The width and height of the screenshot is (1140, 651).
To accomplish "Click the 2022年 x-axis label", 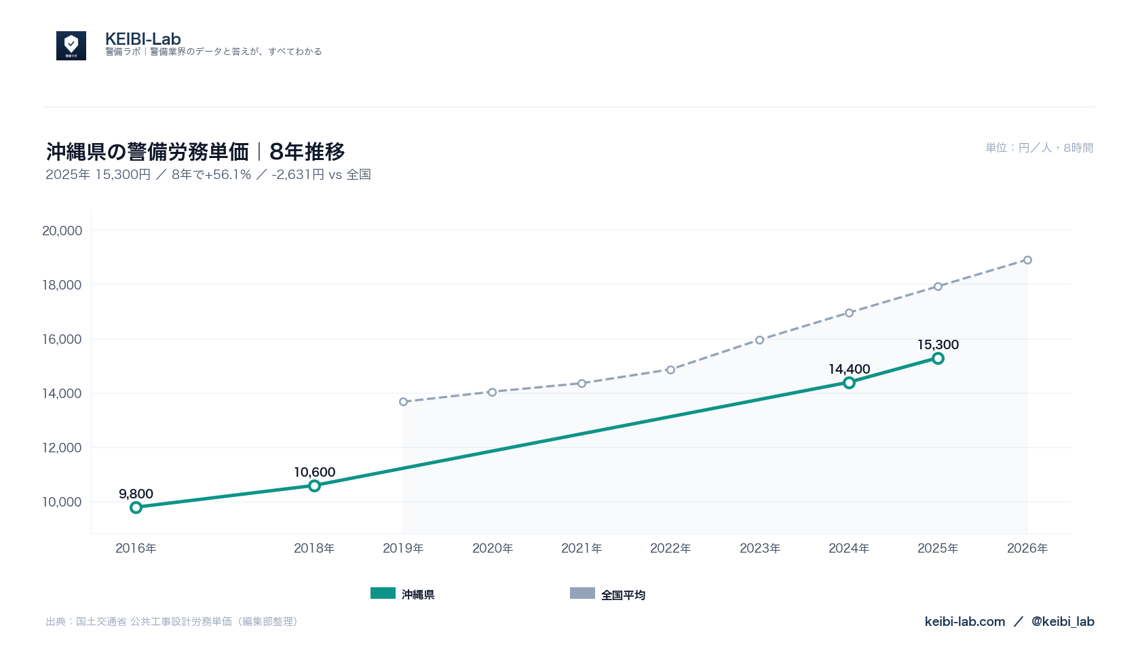I will point(670,548).
